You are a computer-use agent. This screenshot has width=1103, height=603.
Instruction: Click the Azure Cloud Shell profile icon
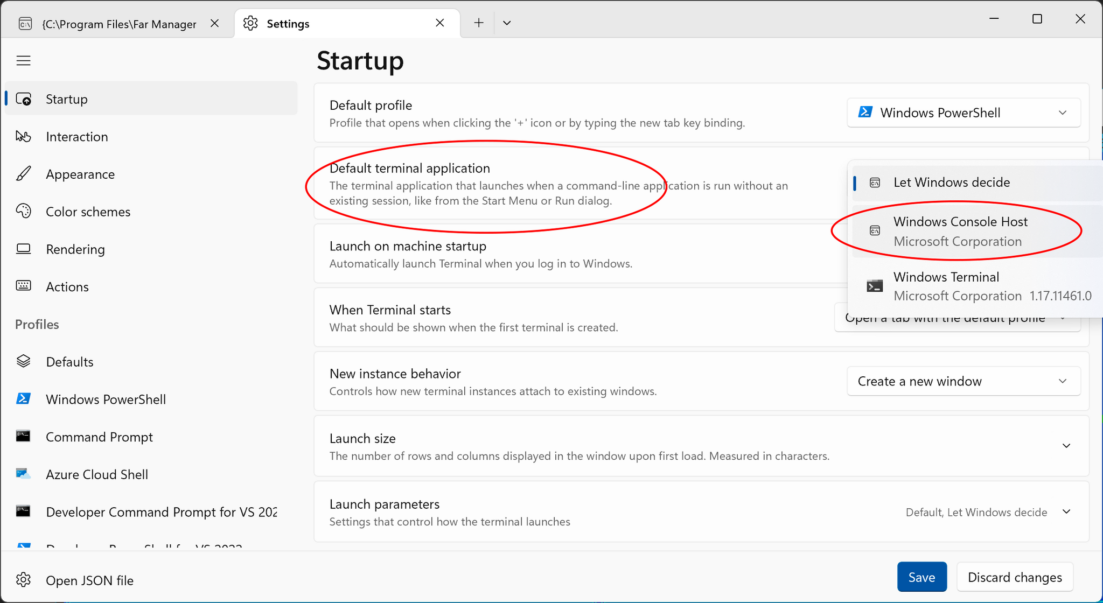coord(24,474)
